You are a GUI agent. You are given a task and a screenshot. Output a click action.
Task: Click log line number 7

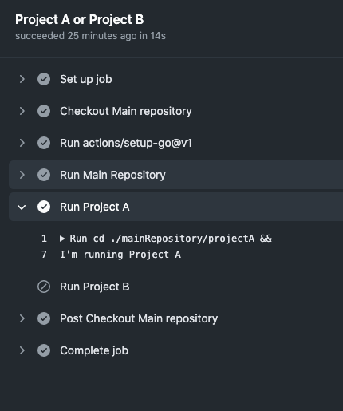[44, 255]
